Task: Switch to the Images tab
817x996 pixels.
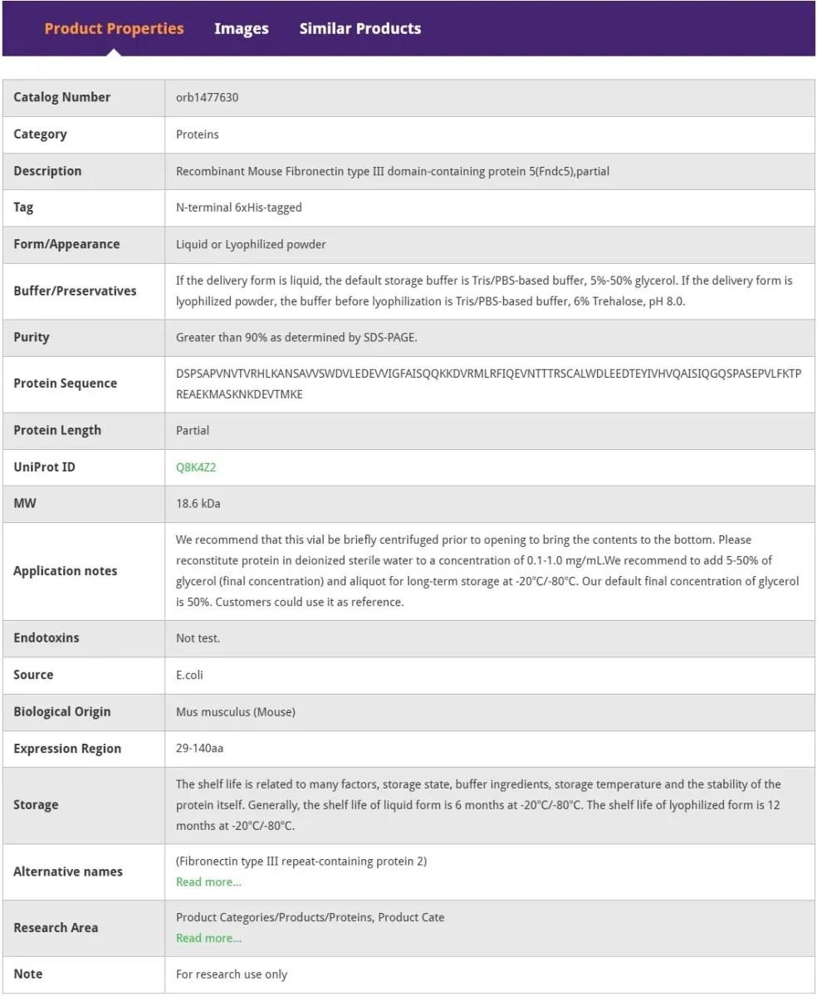Action: tap(241, 28)
